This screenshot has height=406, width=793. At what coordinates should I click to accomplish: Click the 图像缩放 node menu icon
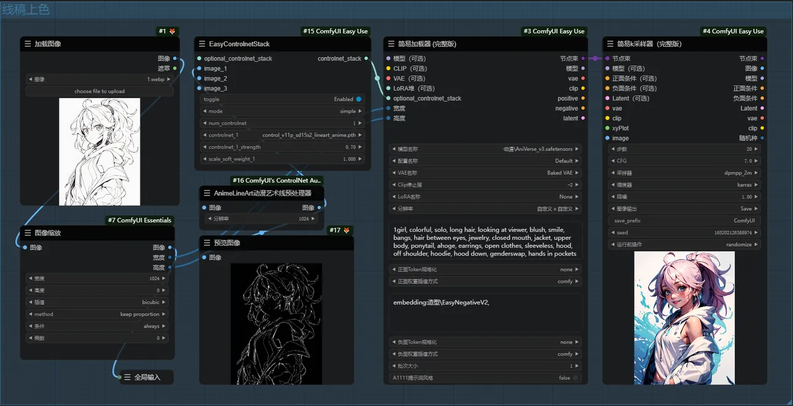tap(28, 233)
